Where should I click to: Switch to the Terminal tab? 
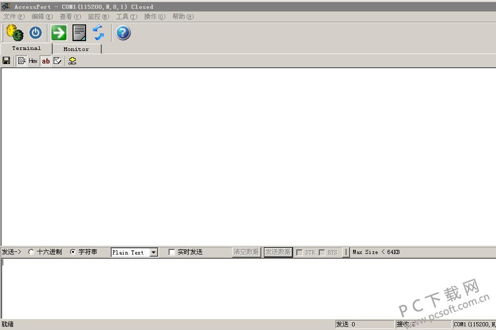point(27,48)
